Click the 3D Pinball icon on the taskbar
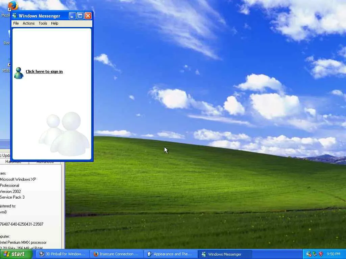The image size is (346, 259). tap(42, 254)
